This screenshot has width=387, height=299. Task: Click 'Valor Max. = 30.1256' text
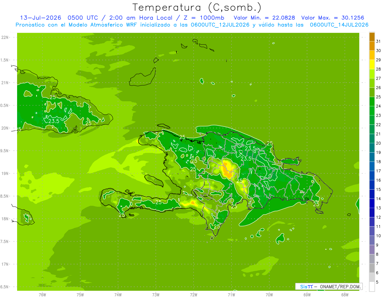(333, 18)
